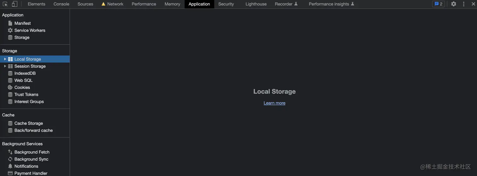This screenshot has width=477, height=176.
Task: Select Storage under the Application section
Action: click(35, 38)
